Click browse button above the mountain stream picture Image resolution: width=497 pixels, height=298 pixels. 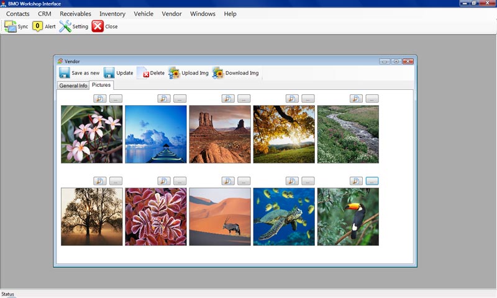372,99
